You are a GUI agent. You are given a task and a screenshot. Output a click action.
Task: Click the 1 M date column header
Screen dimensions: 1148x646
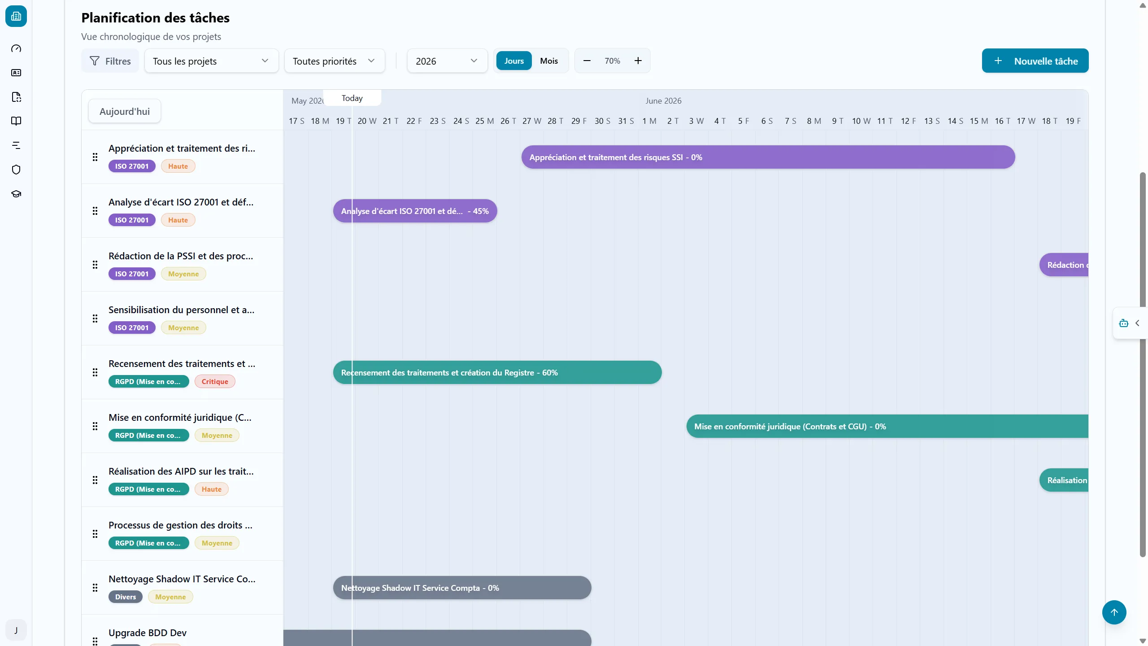pos(649,121)
